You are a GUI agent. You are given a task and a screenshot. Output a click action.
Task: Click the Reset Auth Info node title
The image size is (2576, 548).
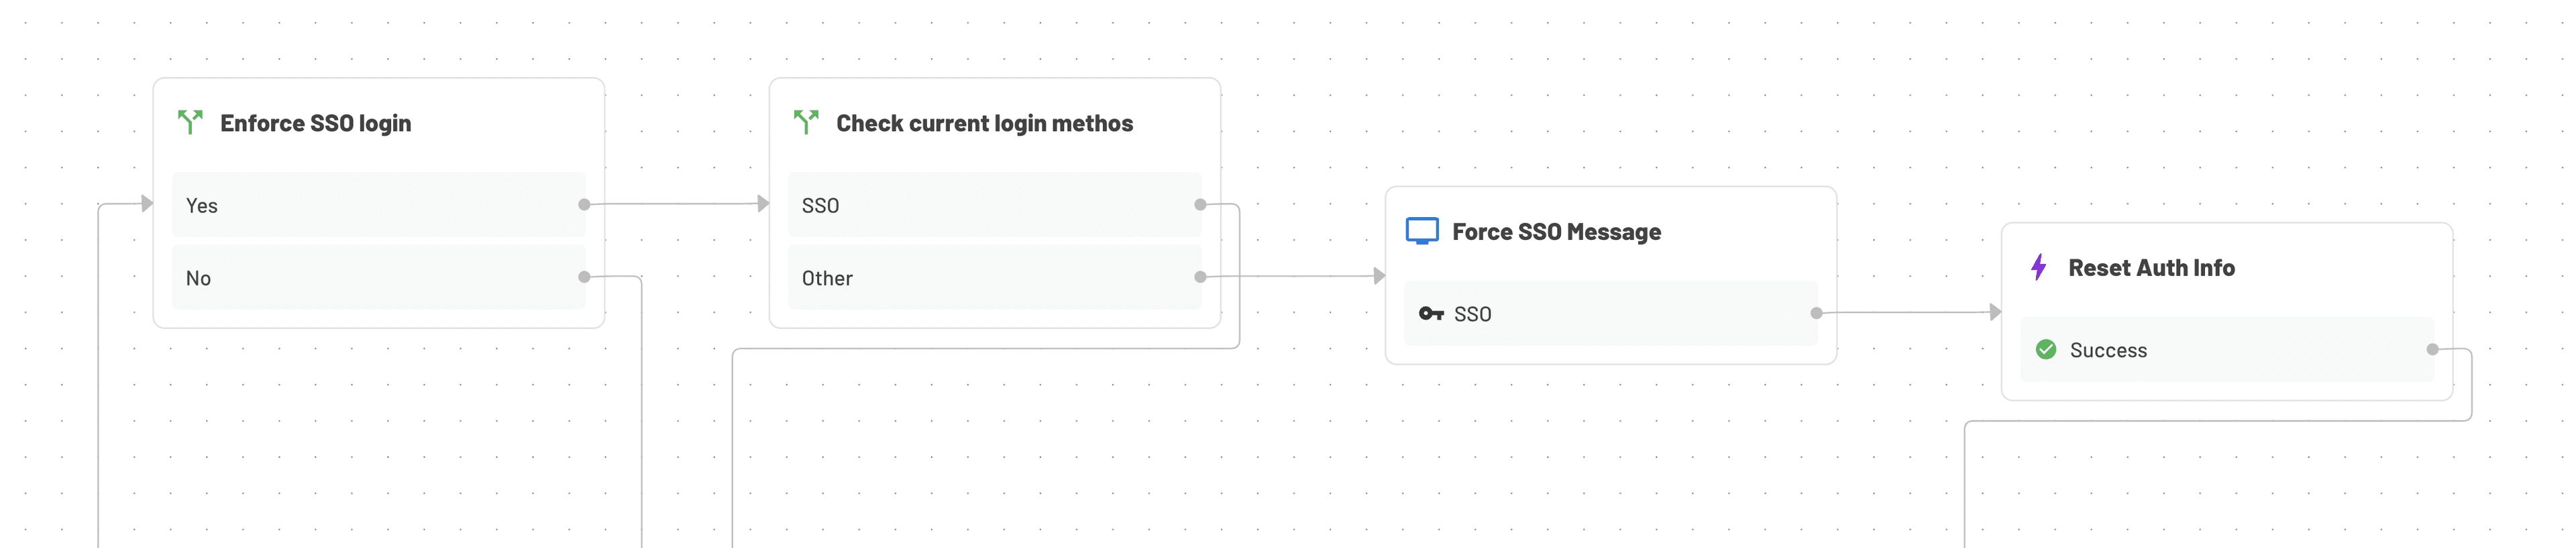(2150, 267)
